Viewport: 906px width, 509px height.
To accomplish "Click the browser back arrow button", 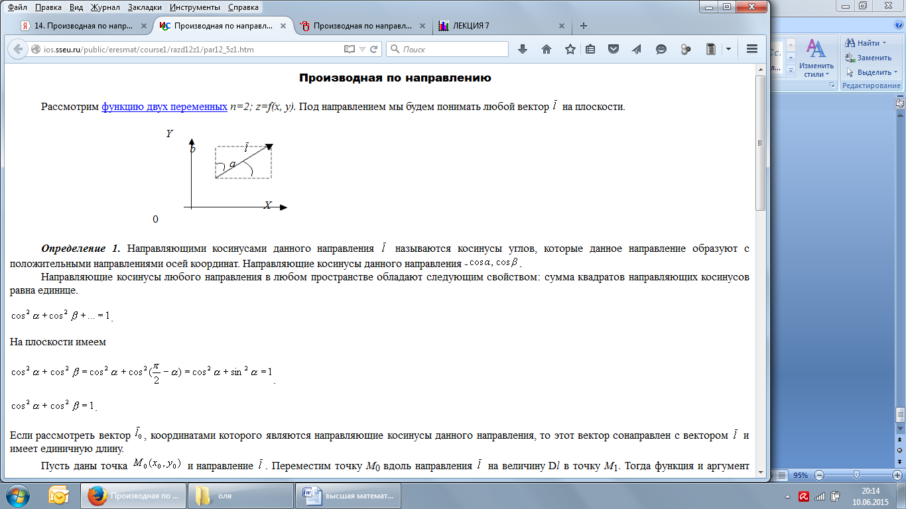I will (x=17, y=49).
